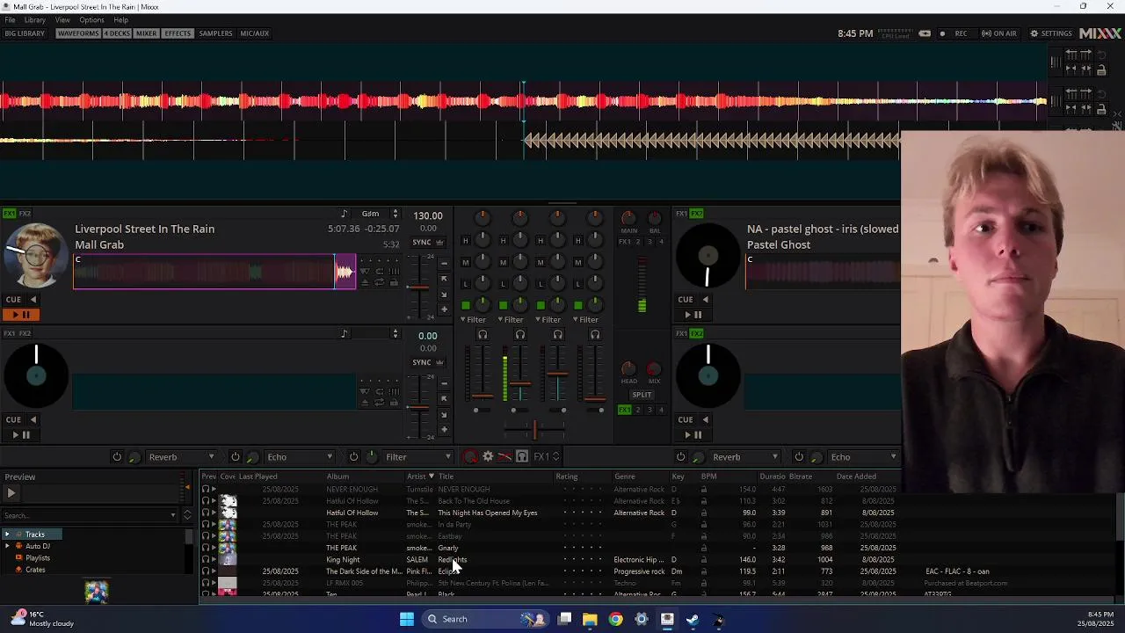Click the Mall Grab deck reverse-play arrow
The width and height of the screenshot is (1125, 633).
tap(33, 299)
